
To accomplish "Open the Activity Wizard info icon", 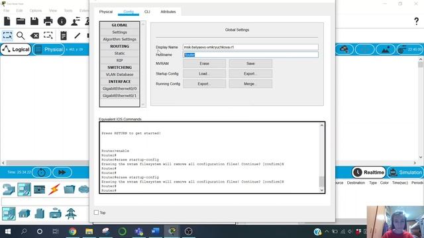I will 62,21.
